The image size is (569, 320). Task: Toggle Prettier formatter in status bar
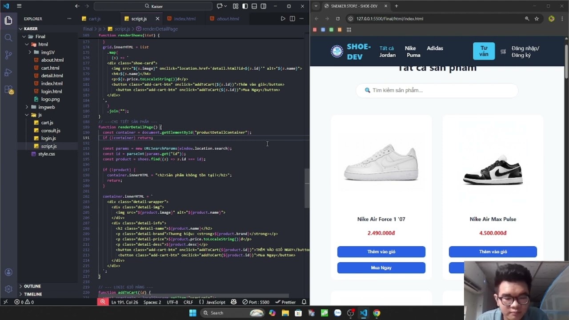pyautogui.click(x=285, y=302)
